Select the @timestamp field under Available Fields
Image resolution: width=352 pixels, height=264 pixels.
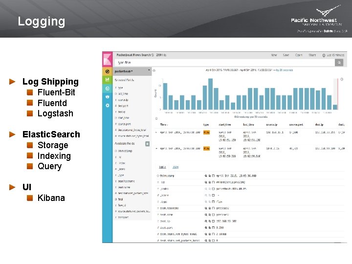tap(125, 151)
